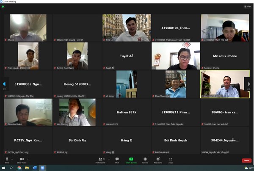This screenshot has height=171, width=254.
Task: Open Chrome from the Windows taskbar
Action: (x=19, y=168)
